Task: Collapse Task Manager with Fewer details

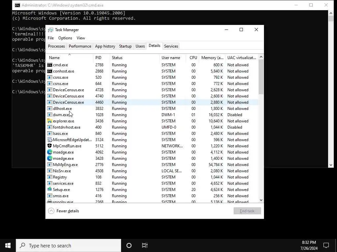Action: point(64,211)
